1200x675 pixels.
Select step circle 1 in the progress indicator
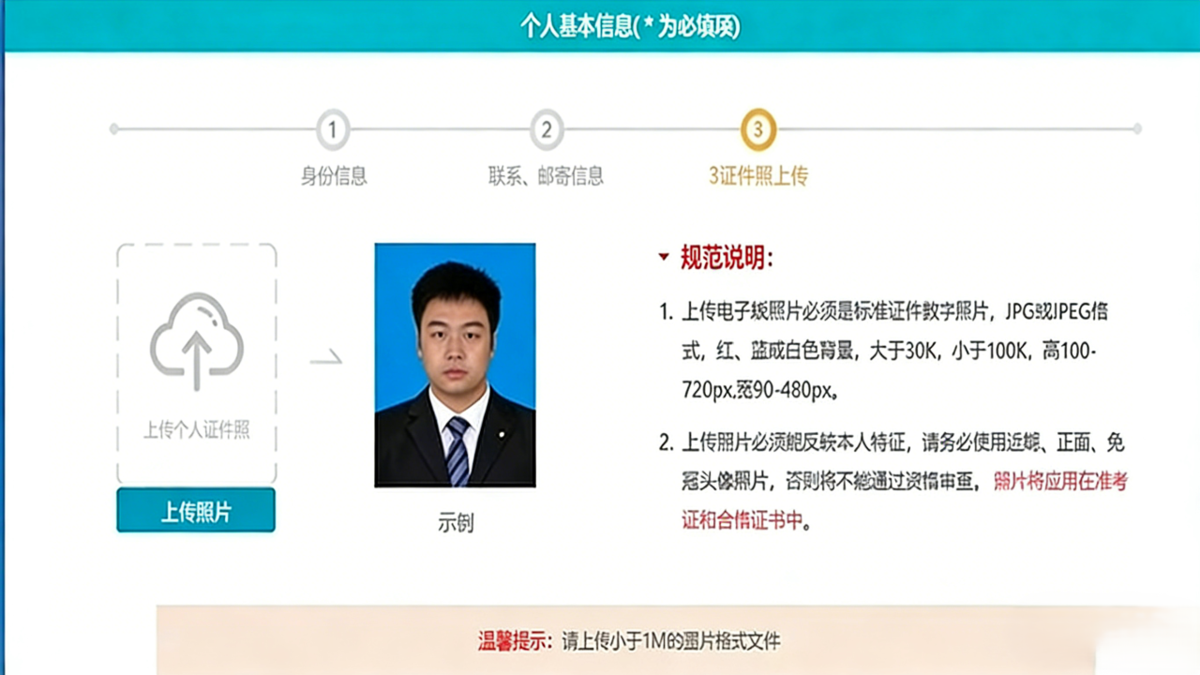333,129
